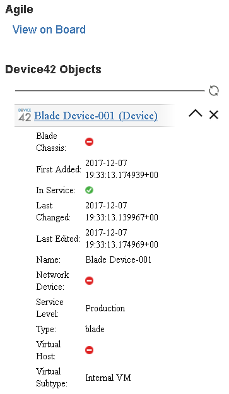Click the Device42 logo icon
Image resolution: width=229 pixels, height=394 pixels.
pyautogui.click(x=25, y=115)
